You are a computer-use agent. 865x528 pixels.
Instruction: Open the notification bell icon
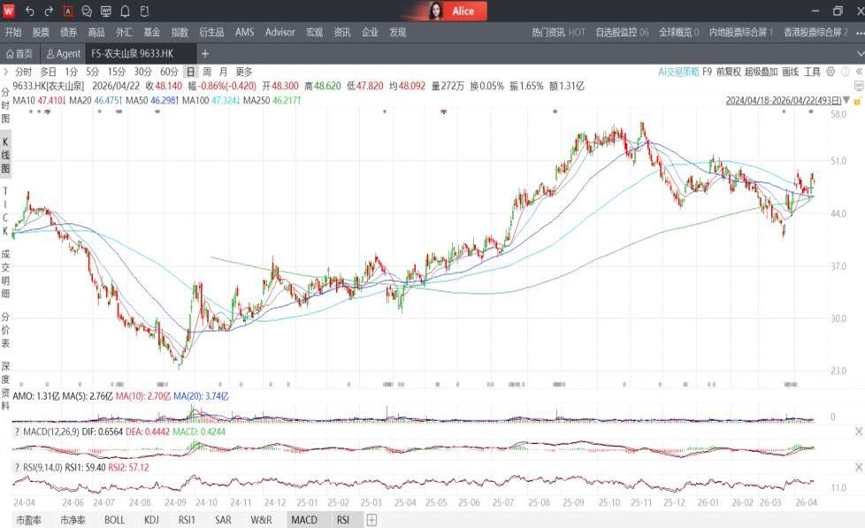pyautogui.click(x=125, y=11)
